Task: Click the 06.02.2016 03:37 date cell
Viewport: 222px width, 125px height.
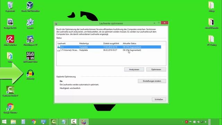Action: pos(110,50)
